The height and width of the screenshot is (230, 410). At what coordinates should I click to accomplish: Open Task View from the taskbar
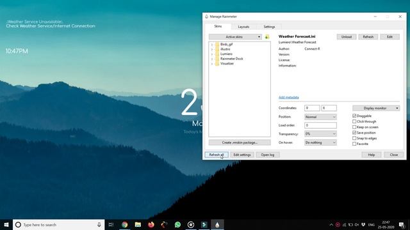(x=111, y=224)
